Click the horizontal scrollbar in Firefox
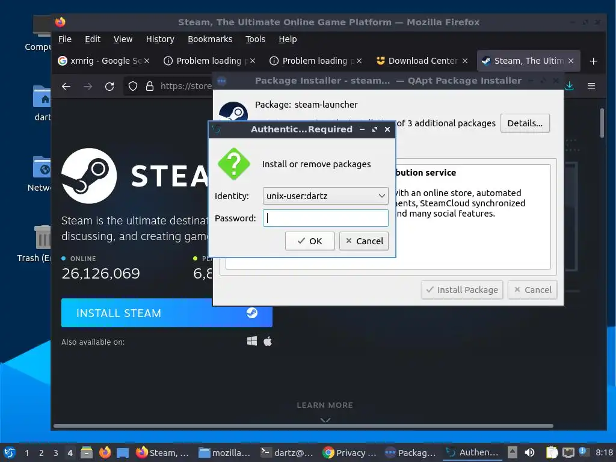616x462 pixels. click(303, 426)
